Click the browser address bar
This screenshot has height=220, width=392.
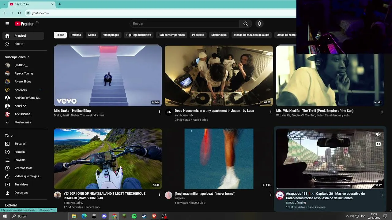click(x=160, y=13)
